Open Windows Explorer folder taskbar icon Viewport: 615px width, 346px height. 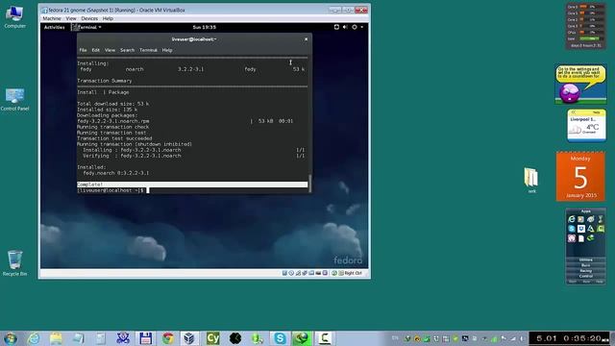[x=56, y=338]
